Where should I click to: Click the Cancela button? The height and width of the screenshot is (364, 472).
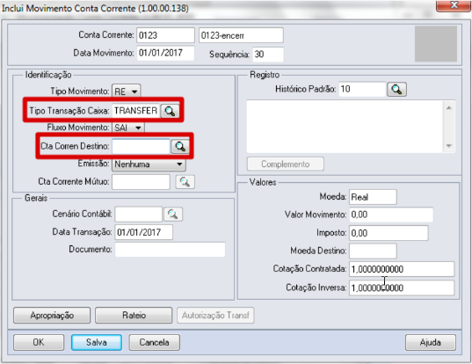[x=155, y=342]
